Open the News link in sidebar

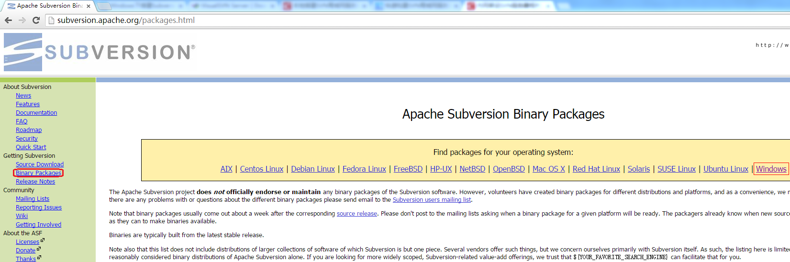click(23, 96)
